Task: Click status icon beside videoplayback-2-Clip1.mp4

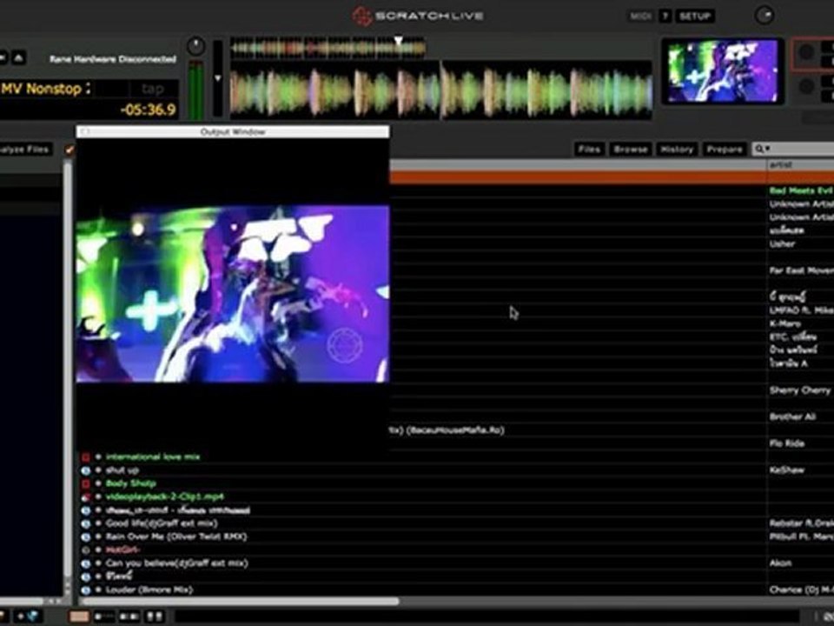Action: click(x=86, y=497)
